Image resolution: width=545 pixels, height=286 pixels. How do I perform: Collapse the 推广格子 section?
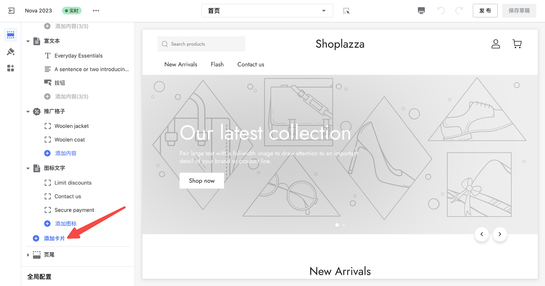pyautogui.click(x=28, y=112)
